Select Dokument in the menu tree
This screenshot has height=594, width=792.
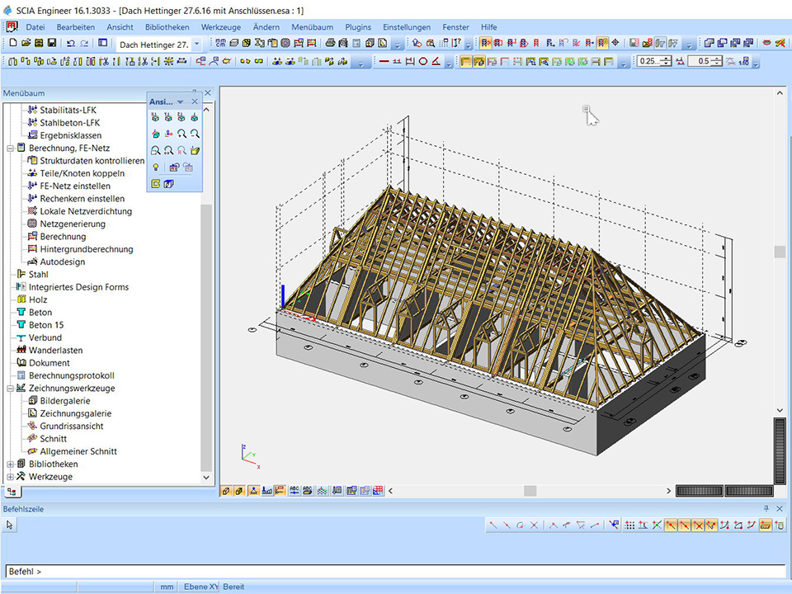point(49,363)
